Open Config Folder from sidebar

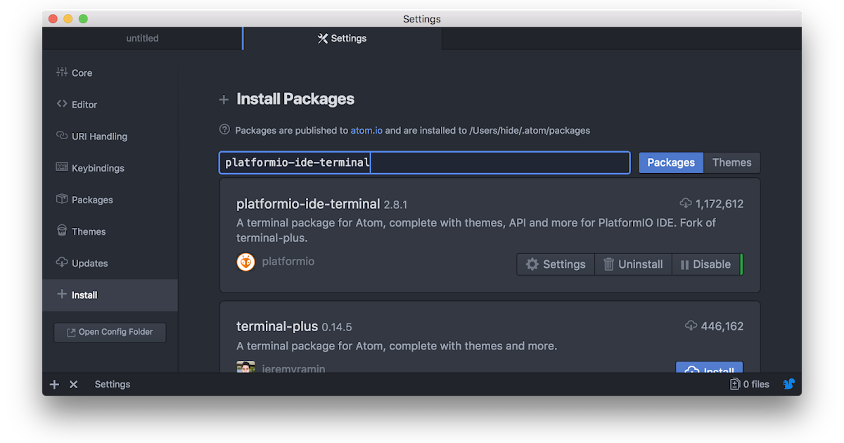(x=110, y=332)
